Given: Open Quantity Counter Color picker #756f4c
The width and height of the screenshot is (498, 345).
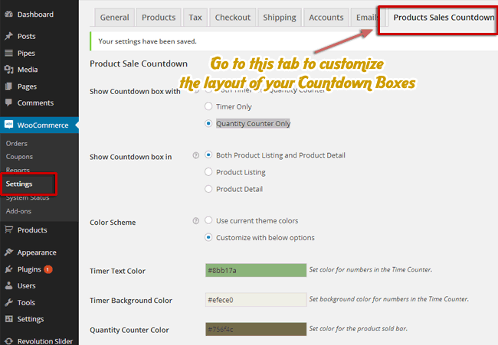Looking at the screenshot, I should [256, 329].
